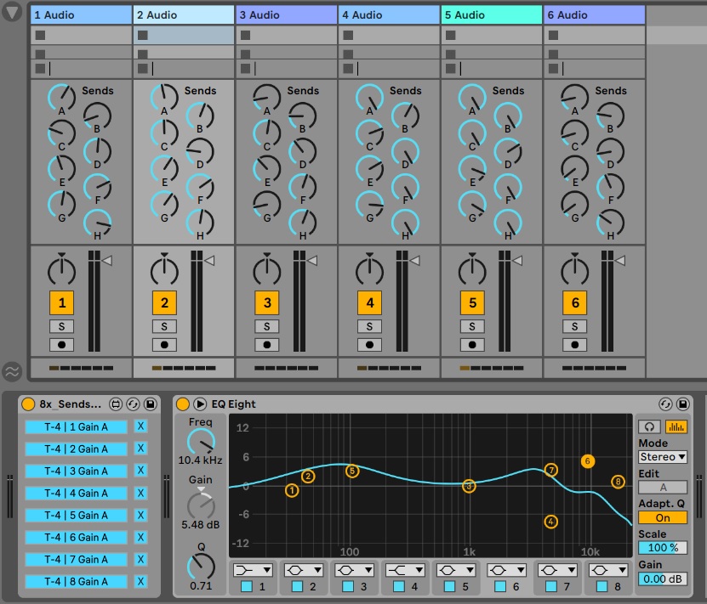Turn off the Adapt. Q On button
This screenshot has width=707, height=604.
coord(662,517)
